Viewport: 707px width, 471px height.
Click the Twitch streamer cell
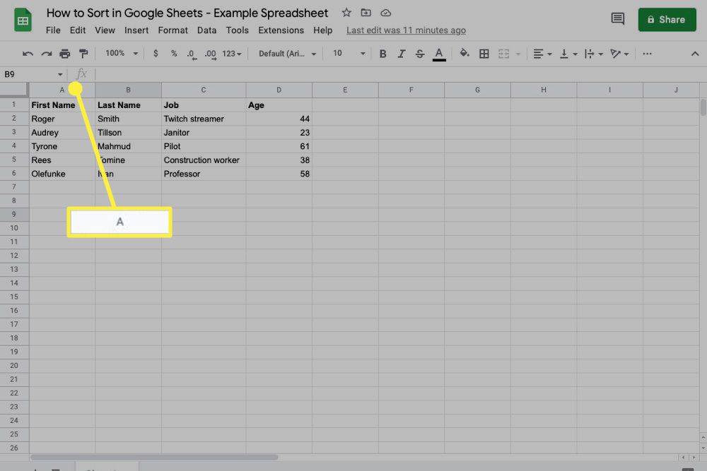point(204,119)
